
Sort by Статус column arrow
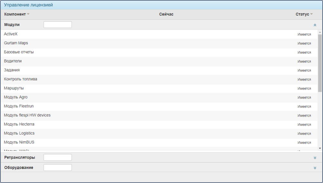click(x=311, y=14)
